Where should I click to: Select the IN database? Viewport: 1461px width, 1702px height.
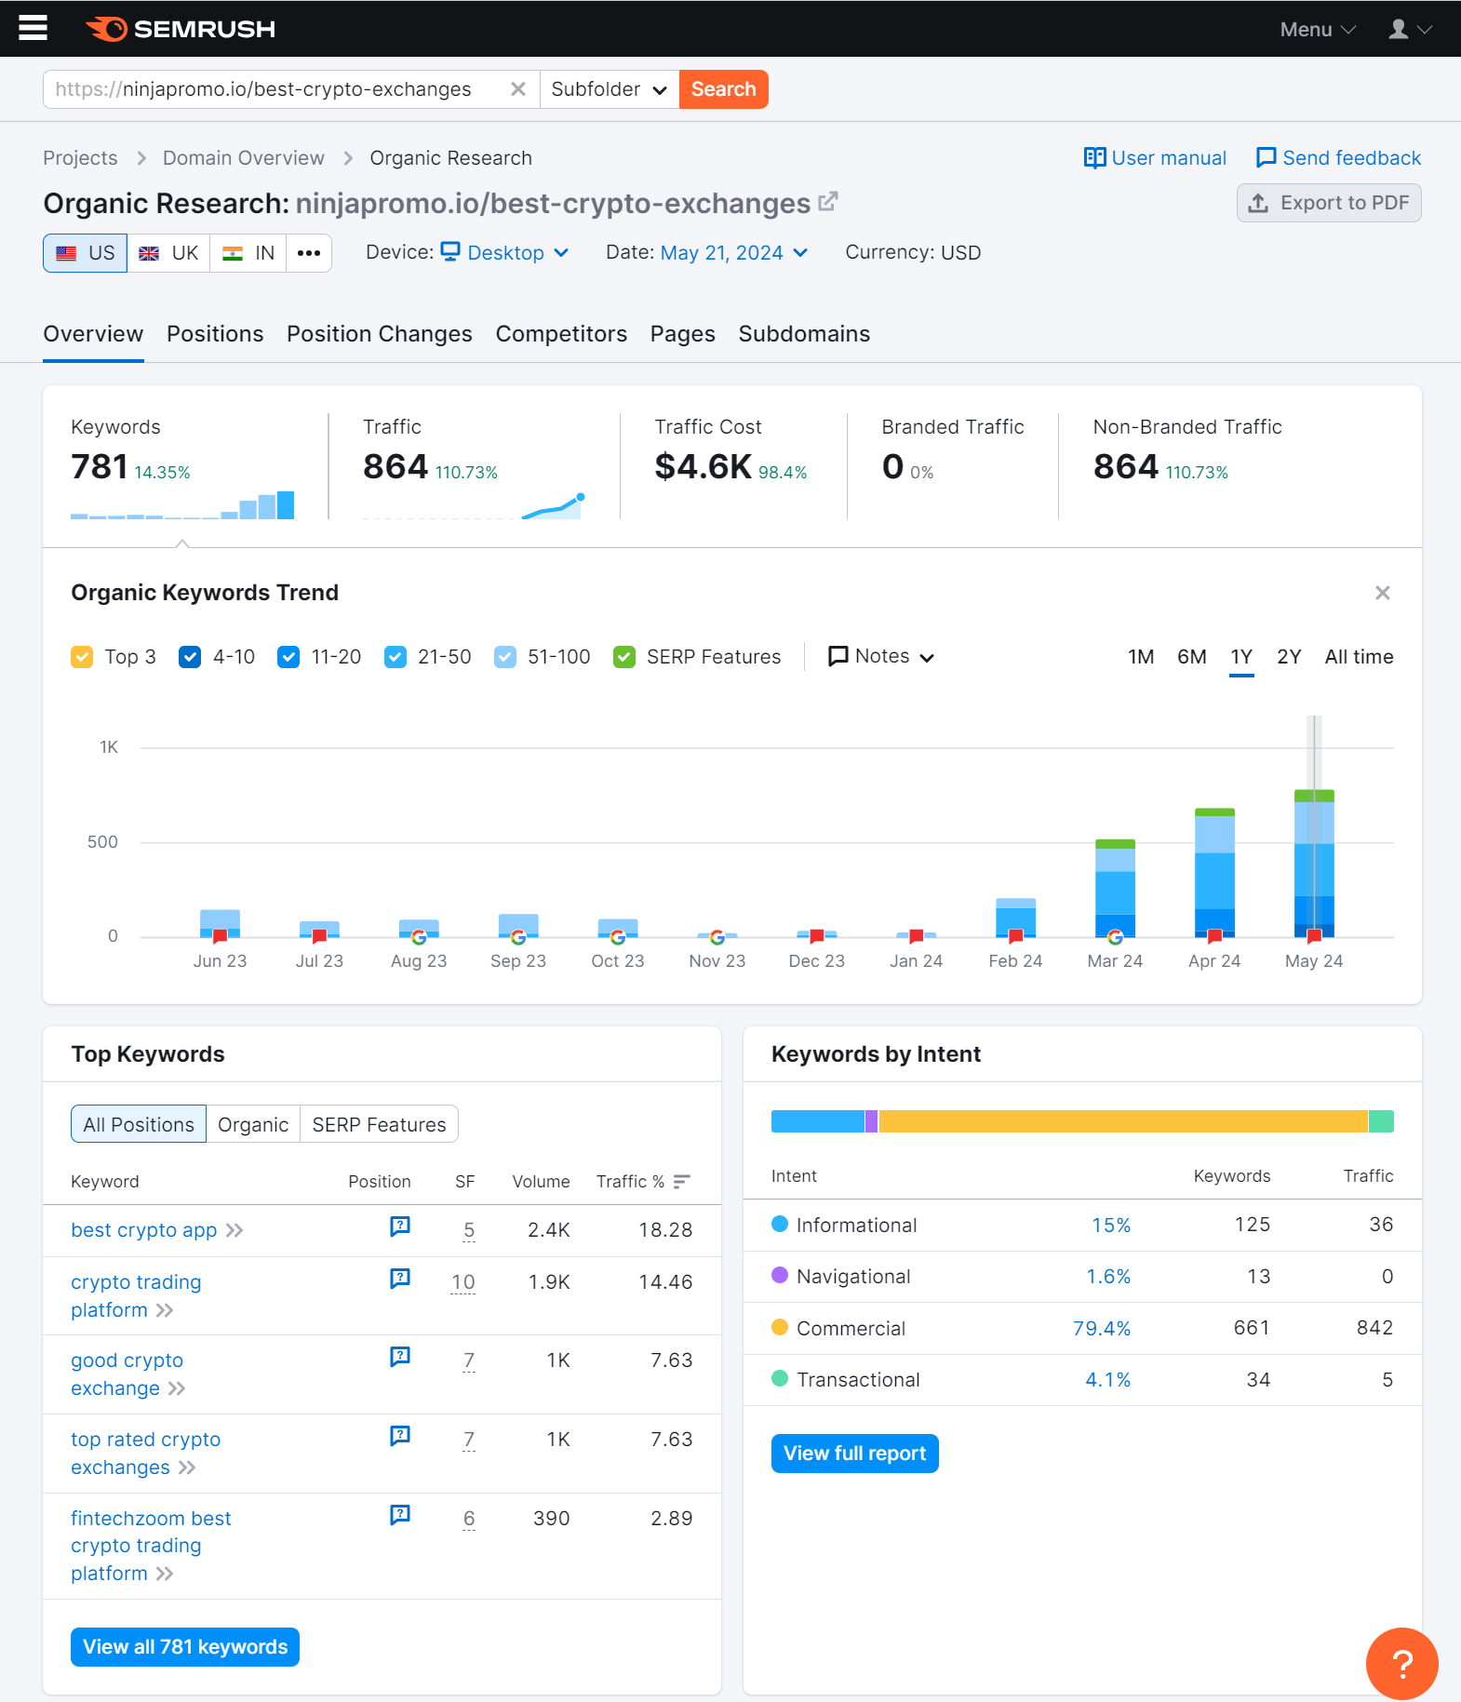tap(248, 253)
